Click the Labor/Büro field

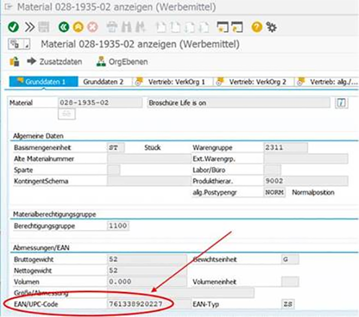pos(272,170)
